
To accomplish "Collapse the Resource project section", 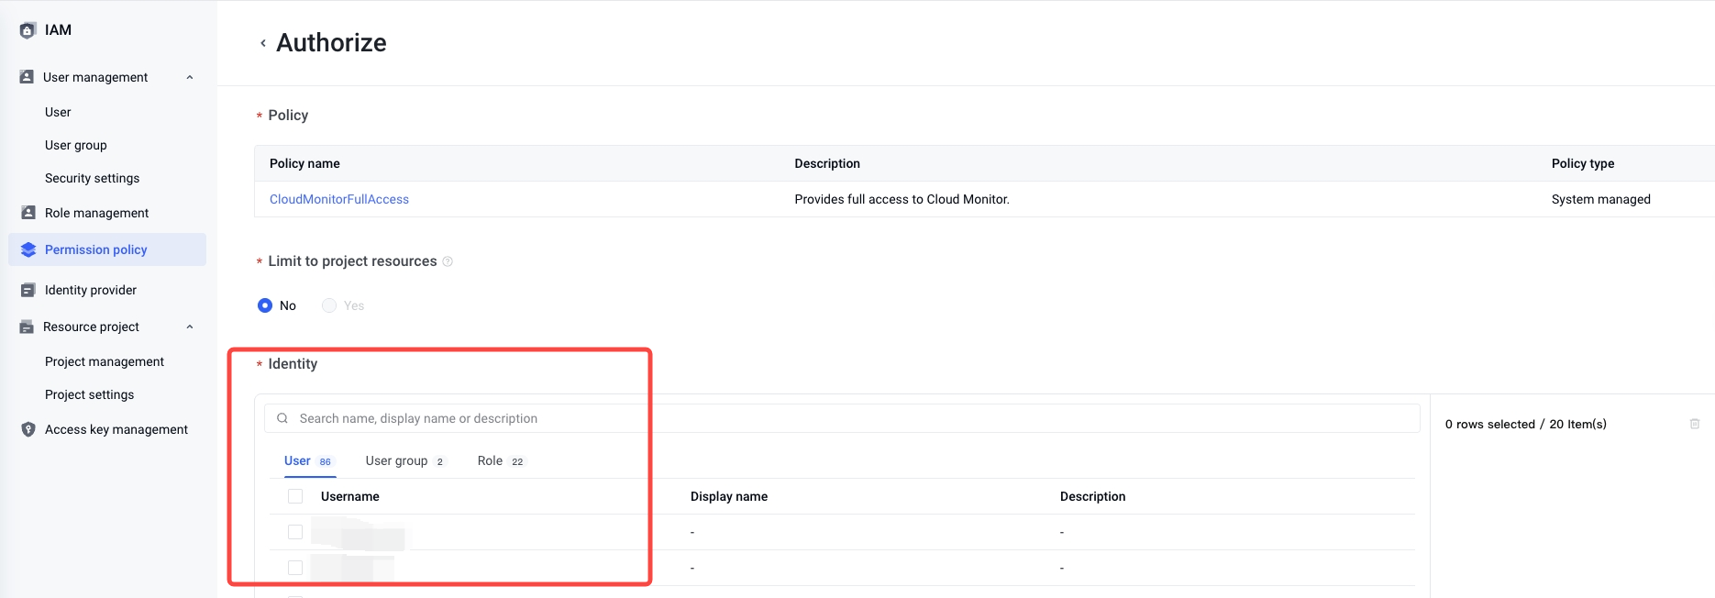I will point(190,327).
